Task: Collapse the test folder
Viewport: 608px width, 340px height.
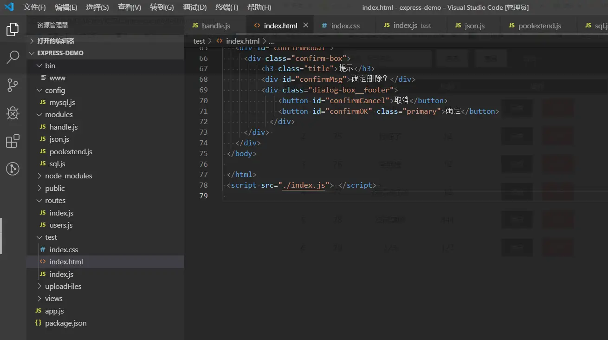Action: (39, 237)
